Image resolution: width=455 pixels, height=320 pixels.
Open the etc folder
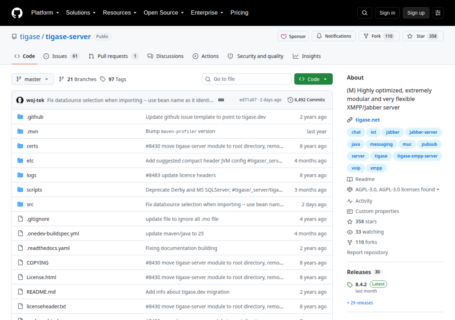point(30,160)
